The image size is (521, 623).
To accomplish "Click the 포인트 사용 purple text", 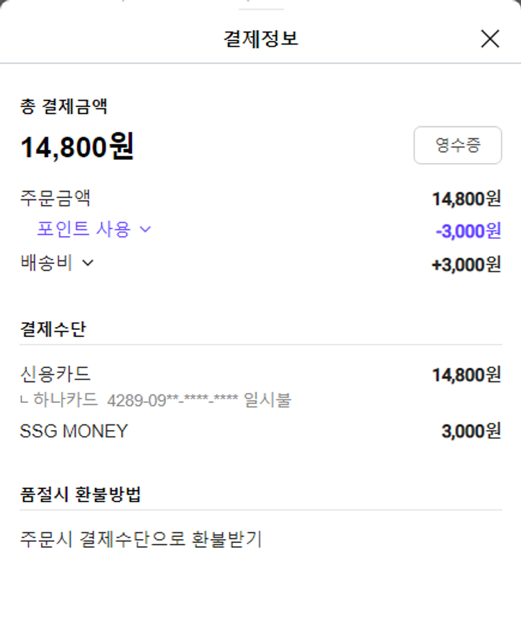I will tap(83, 230).
